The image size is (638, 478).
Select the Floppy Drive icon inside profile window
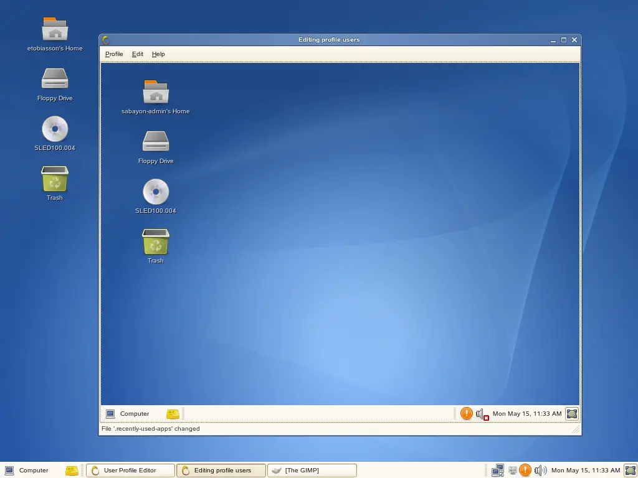[156, 142]
